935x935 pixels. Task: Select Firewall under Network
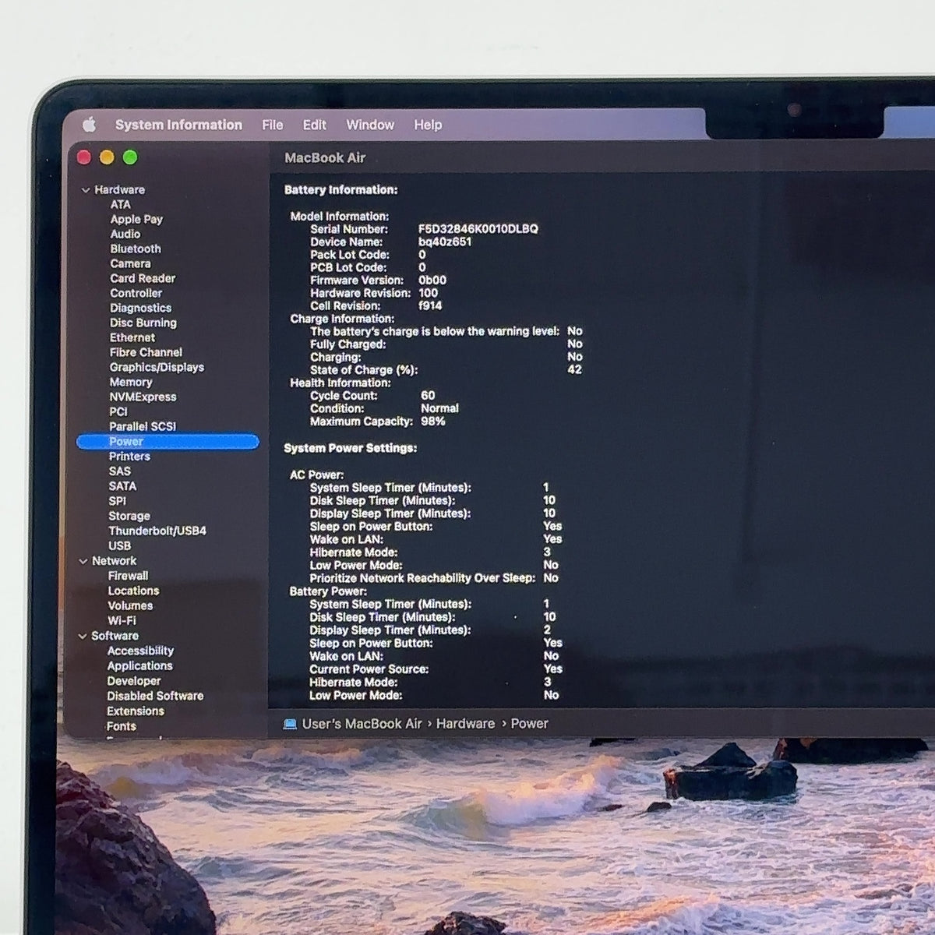point(128,577)
